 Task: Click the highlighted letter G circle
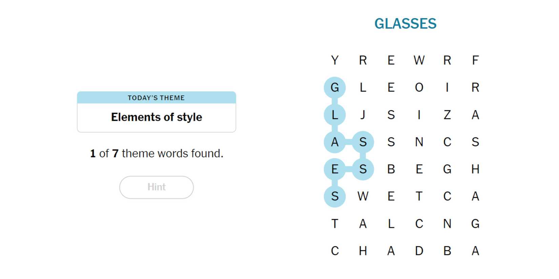[335, 88]
